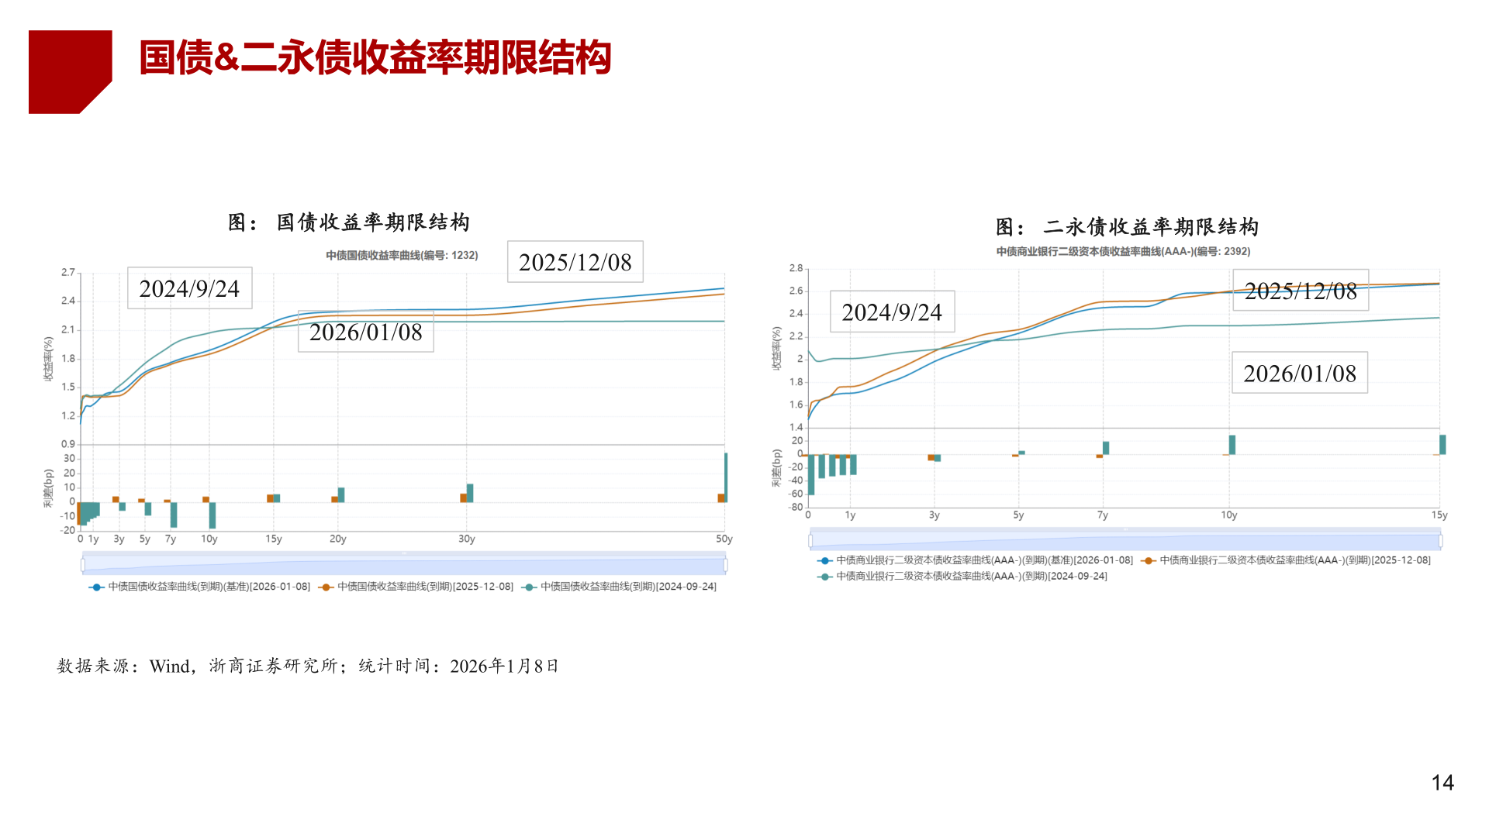This screenshot has width=1489, height=837.
Task: Select the 2026/01/08 label on right chart
Action: coord(1300,373)
